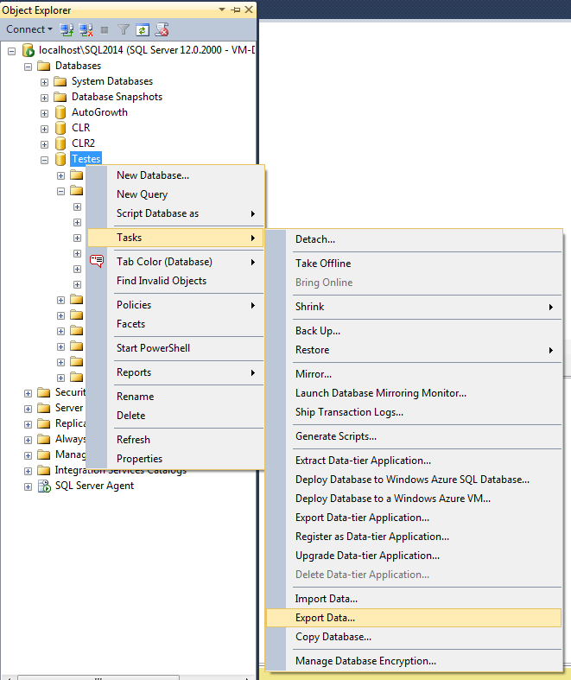This screenshot has width=571, height=680.
Task: Select Back Up from the Tasks submenu
Action: tap(318, 331)
